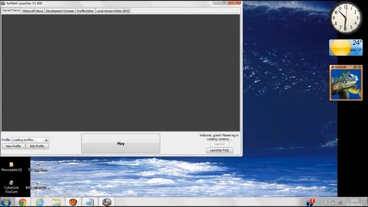Click the New Profile button
The width and height of the screenshot is (368, 207).
pos(13,146)
